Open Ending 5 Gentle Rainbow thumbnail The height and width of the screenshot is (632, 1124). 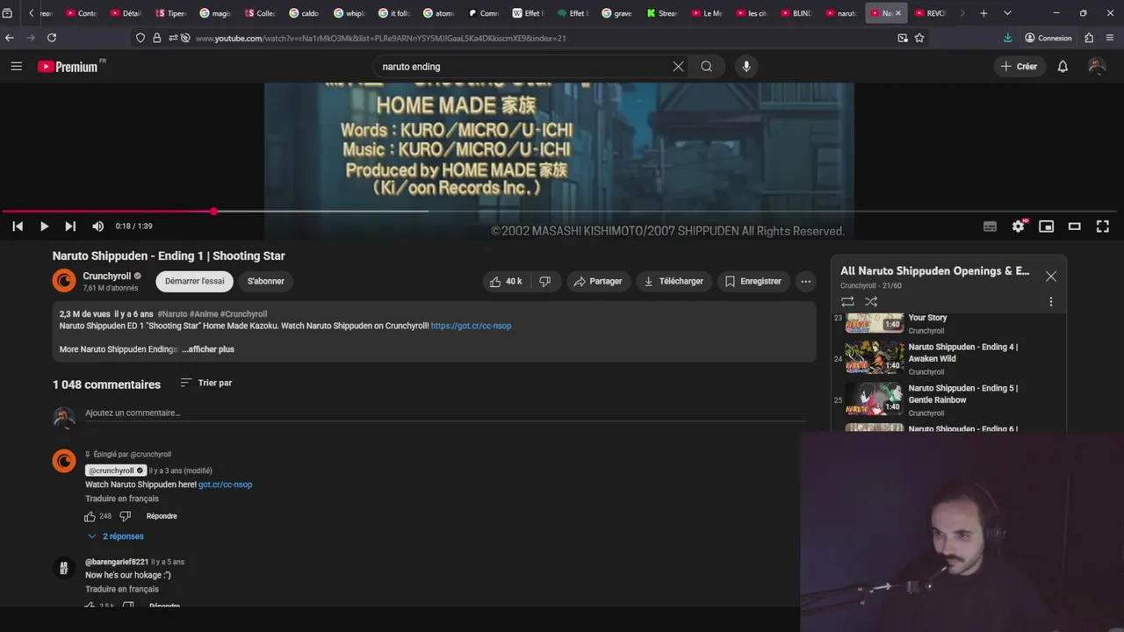pyautogui.click(x=875, y=399)
